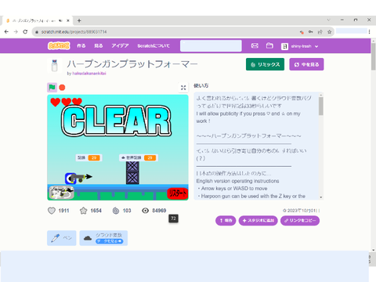Click the site lock icon in address bar
Image resolution: width=376 pixels, height=282 pixels.
(37, 32)
